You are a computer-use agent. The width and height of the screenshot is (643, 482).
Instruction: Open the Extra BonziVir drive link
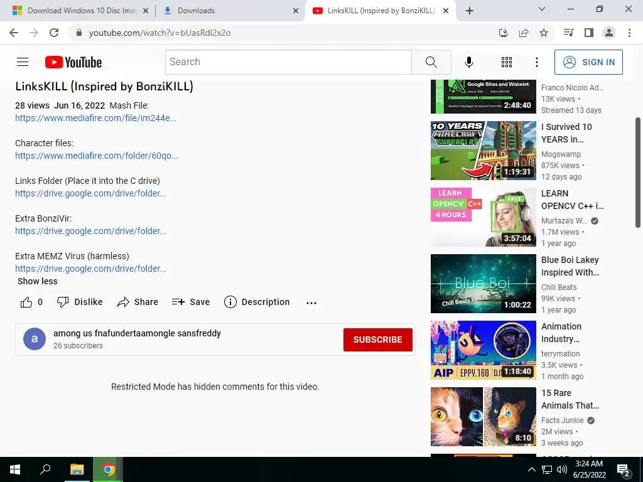point(90,231)
